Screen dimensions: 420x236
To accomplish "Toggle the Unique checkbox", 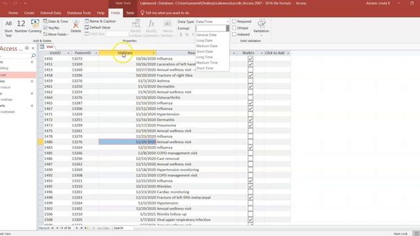I will tap(234, 28).
